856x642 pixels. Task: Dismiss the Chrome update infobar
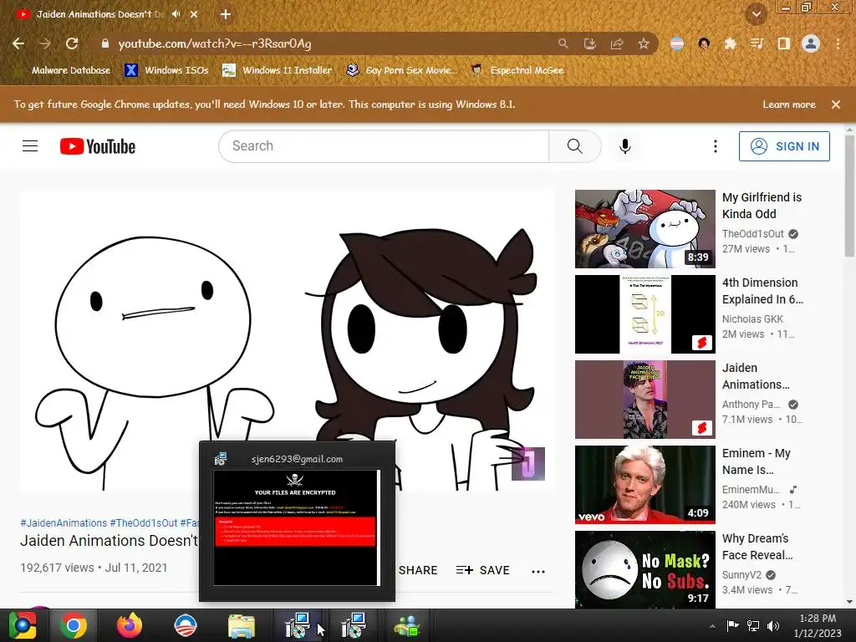836,104
